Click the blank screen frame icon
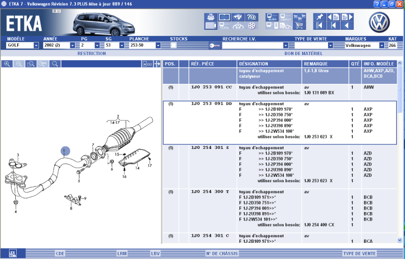This screenshot has height=259, width=405. pos(224,17)
